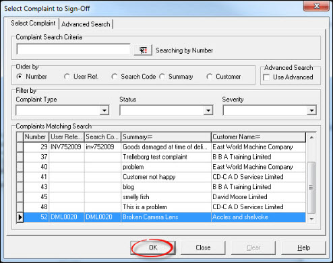Confirm selection with the OK button

pyautogui.click(x=153, y=248)
